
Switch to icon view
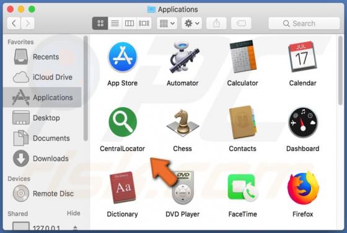pos(100,23)
